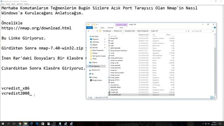Image resolution: width=224 pixels, height=126 pixels.
Task: Select the README-WIN32 file
Action: 115,87
